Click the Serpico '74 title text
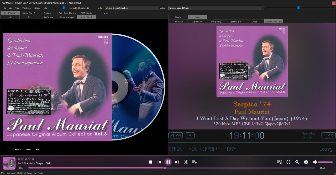The height and width of the screenshot is (175, 336). pyautogui.click(x=252, y=104)
